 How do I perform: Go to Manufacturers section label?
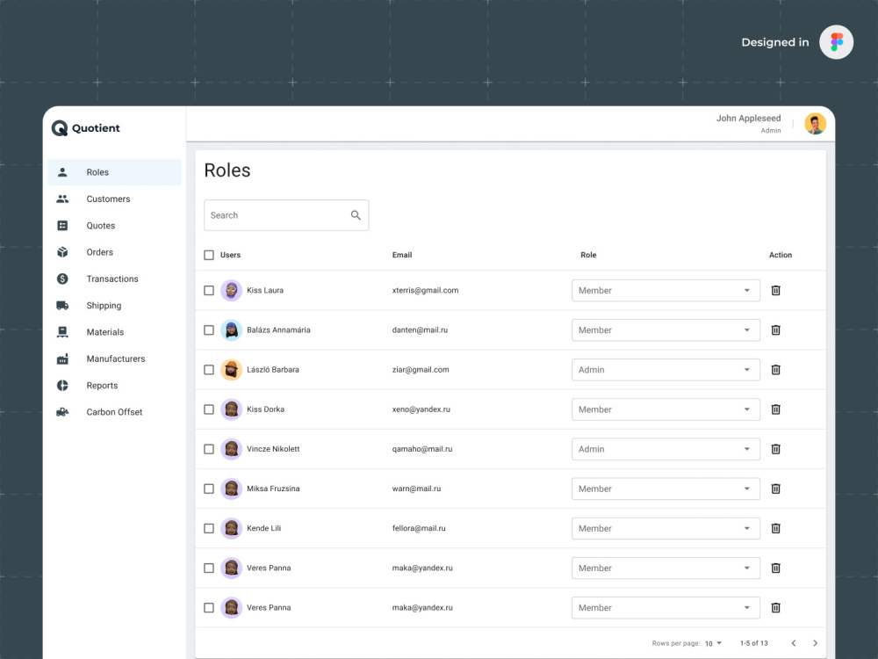coord(116,358)
